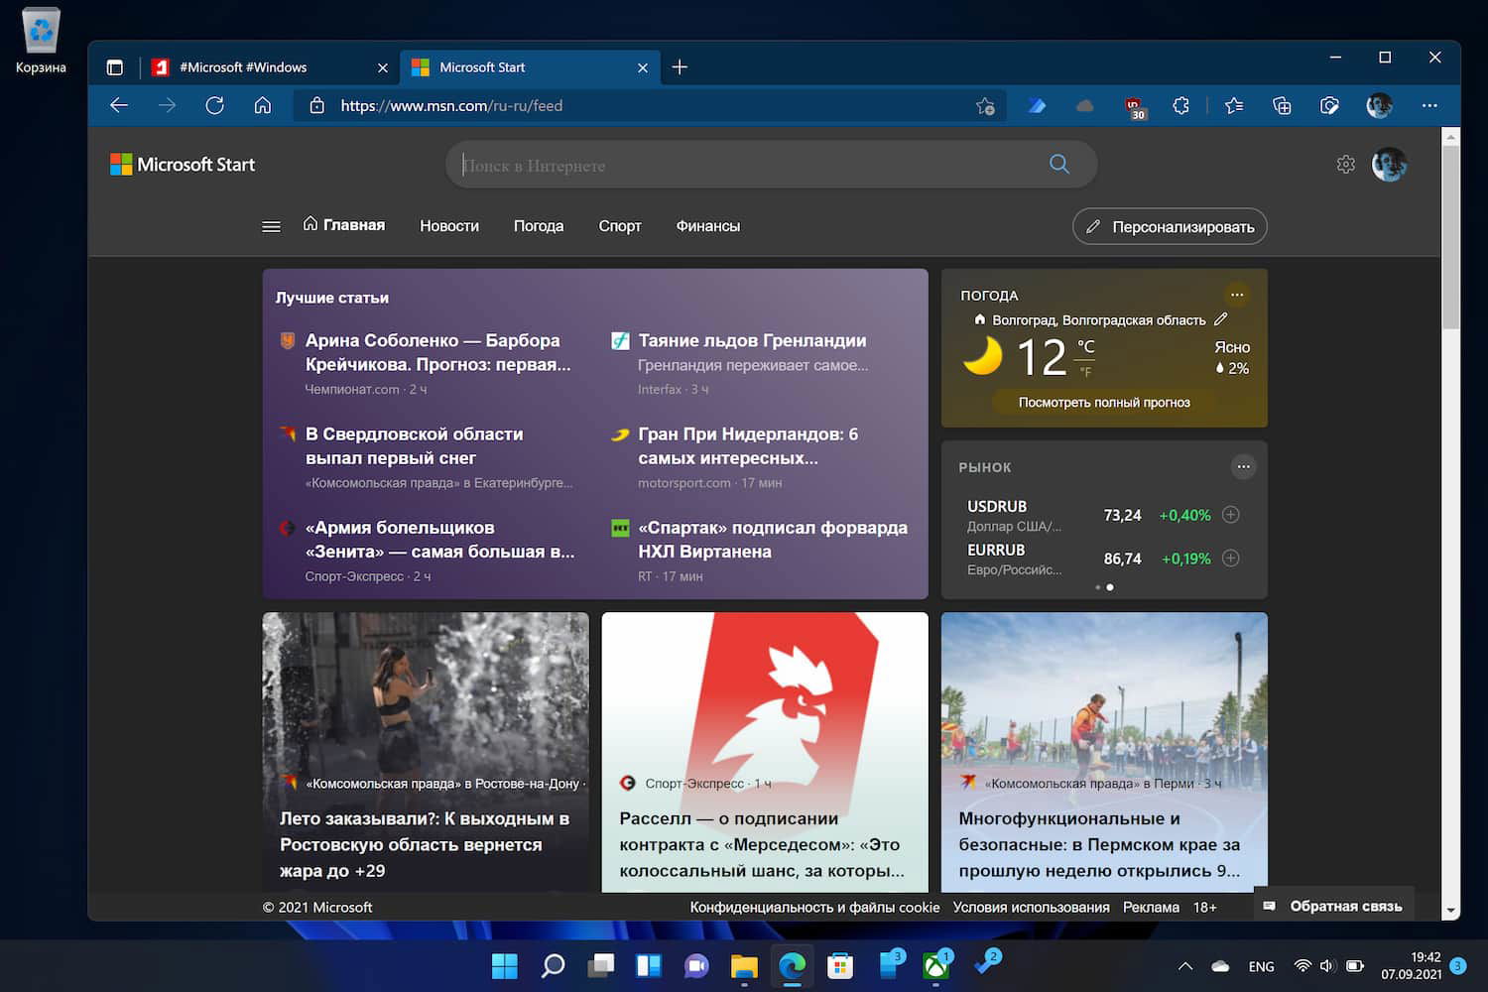Open Конфиденциальность и файлы cookie link
1488x992 pixels.
tap(814, 907)
